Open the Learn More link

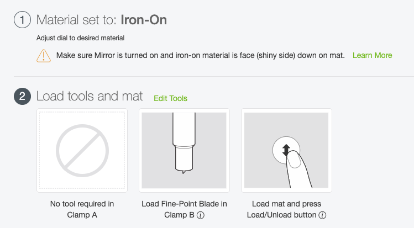tap(373, 55)
